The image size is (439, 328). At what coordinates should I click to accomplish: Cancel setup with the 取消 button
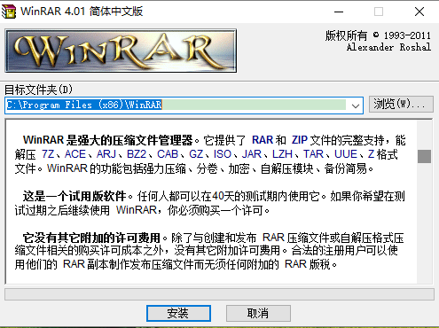click(258, 313)
